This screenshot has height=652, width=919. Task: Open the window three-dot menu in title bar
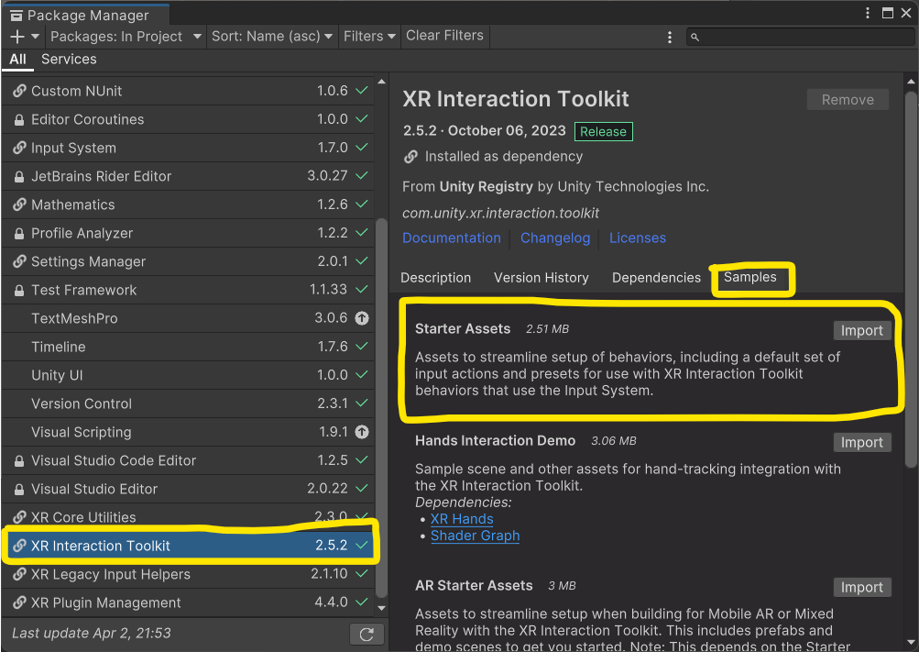[868, 13]
